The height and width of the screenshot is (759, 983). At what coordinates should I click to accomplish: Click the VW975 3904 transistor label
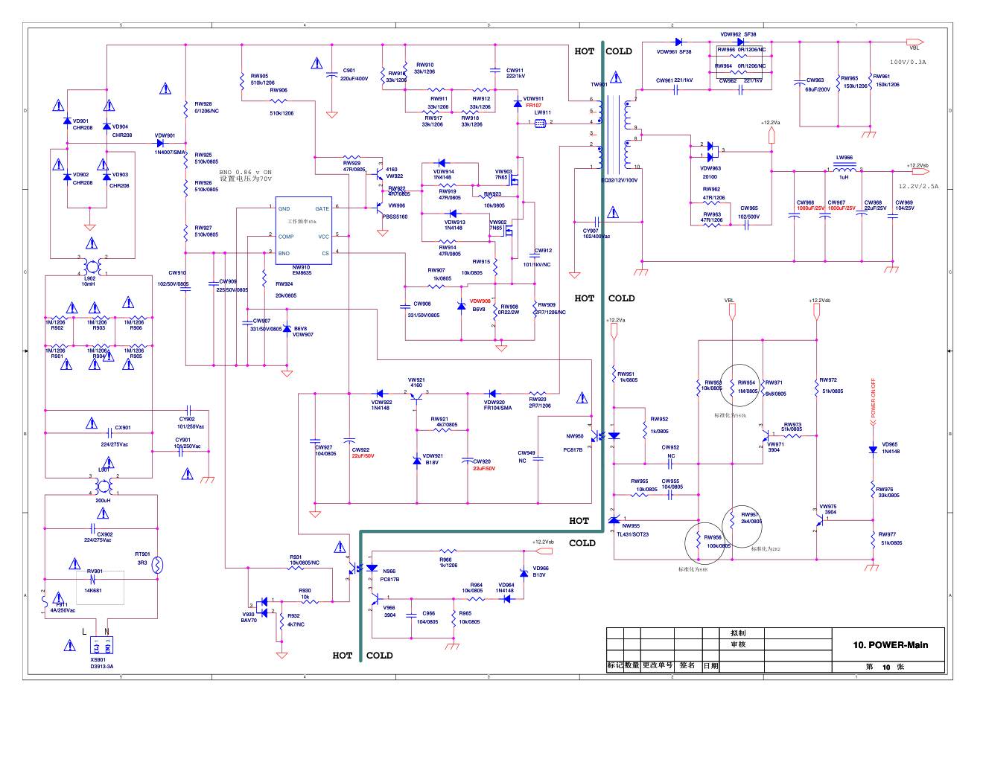(x=828, y=509)
